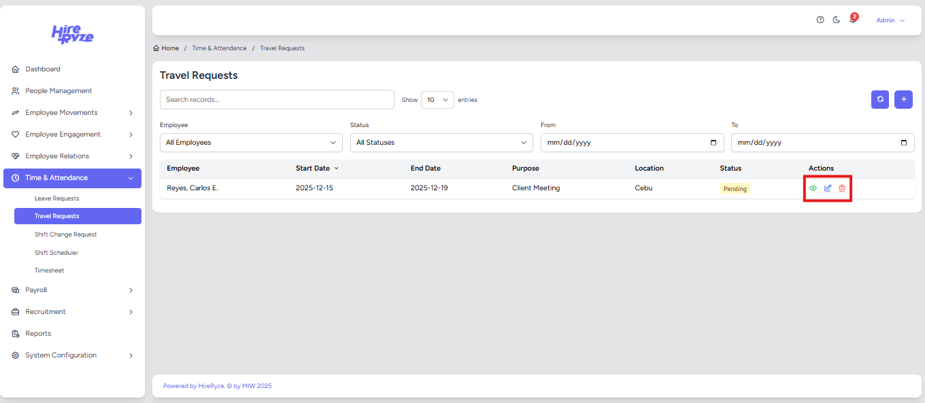Expand the Payroll sidebar menu
Viewport: 925px width, 403px height.
(x=73, y=290)
